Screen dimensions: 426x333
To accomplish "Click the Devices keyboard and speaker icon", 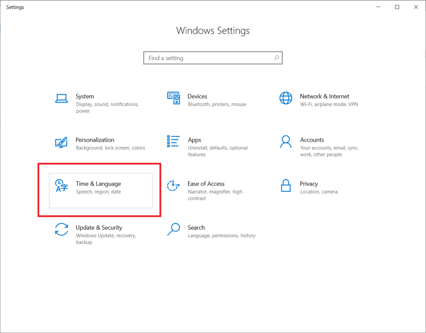I will tap(173, 98).
